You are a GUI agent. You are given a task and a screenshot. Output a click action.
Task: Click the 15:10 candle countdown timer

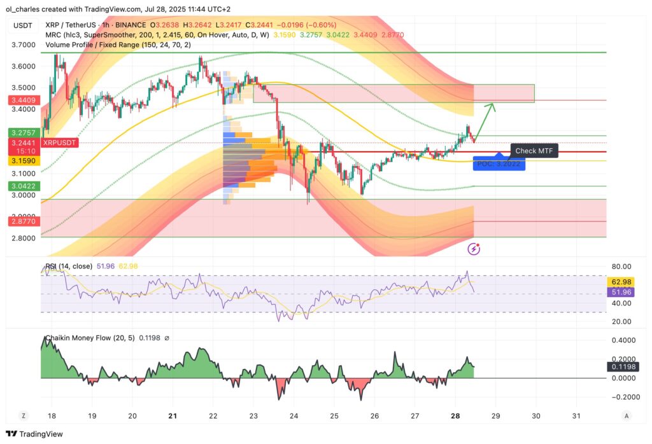tap(24, 151)
